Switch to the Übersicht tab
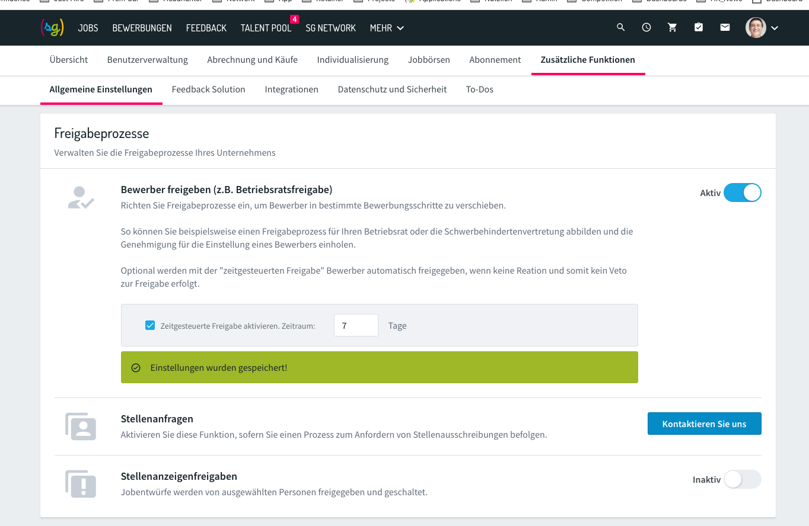The height and width of the screenshot is (526, 809). click(69, 60)
